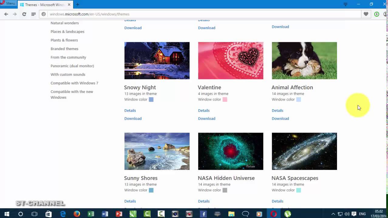Click Animal Affection window color swatch
388x218 pixels.
[x=299, y=100]
